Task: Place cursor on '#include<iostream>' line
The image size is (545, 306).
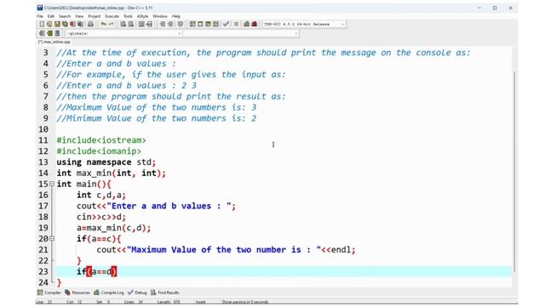Action: (x=101, y=140)
